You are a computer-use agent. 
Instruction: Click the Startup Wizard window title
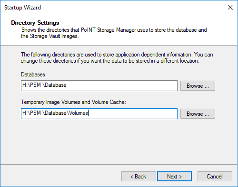tap(22, 8)
